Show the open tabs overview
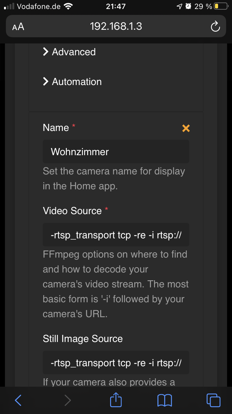 pos(213,400)
